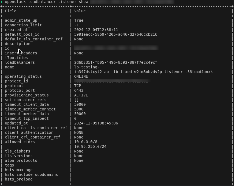
Task: Click the admin_state_up True value
Action: tap(79, 20)
